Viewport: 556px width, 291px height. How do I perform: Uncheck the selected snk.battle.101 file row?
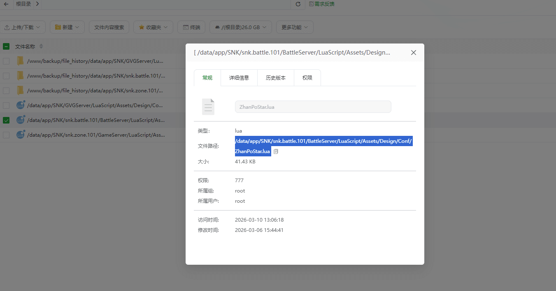(x=6, y=120)
